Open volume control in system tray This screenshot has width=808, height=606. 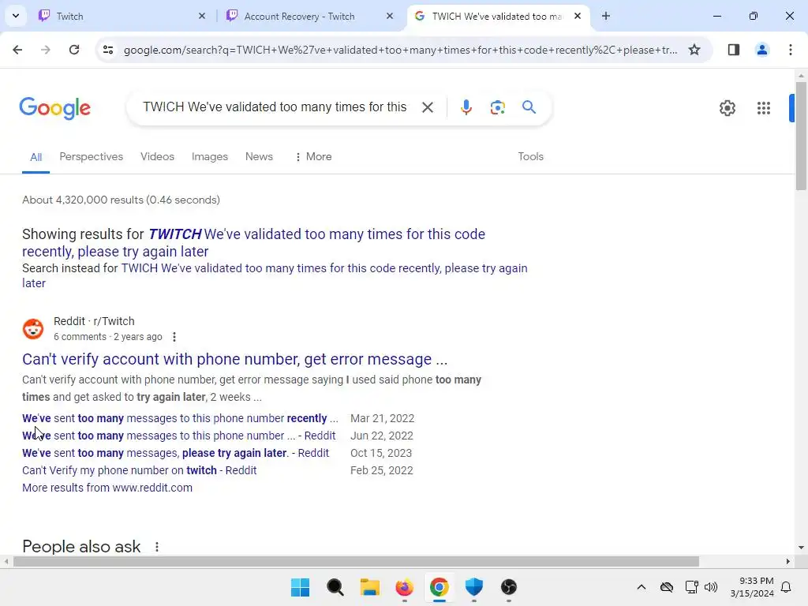pos(711,587)
